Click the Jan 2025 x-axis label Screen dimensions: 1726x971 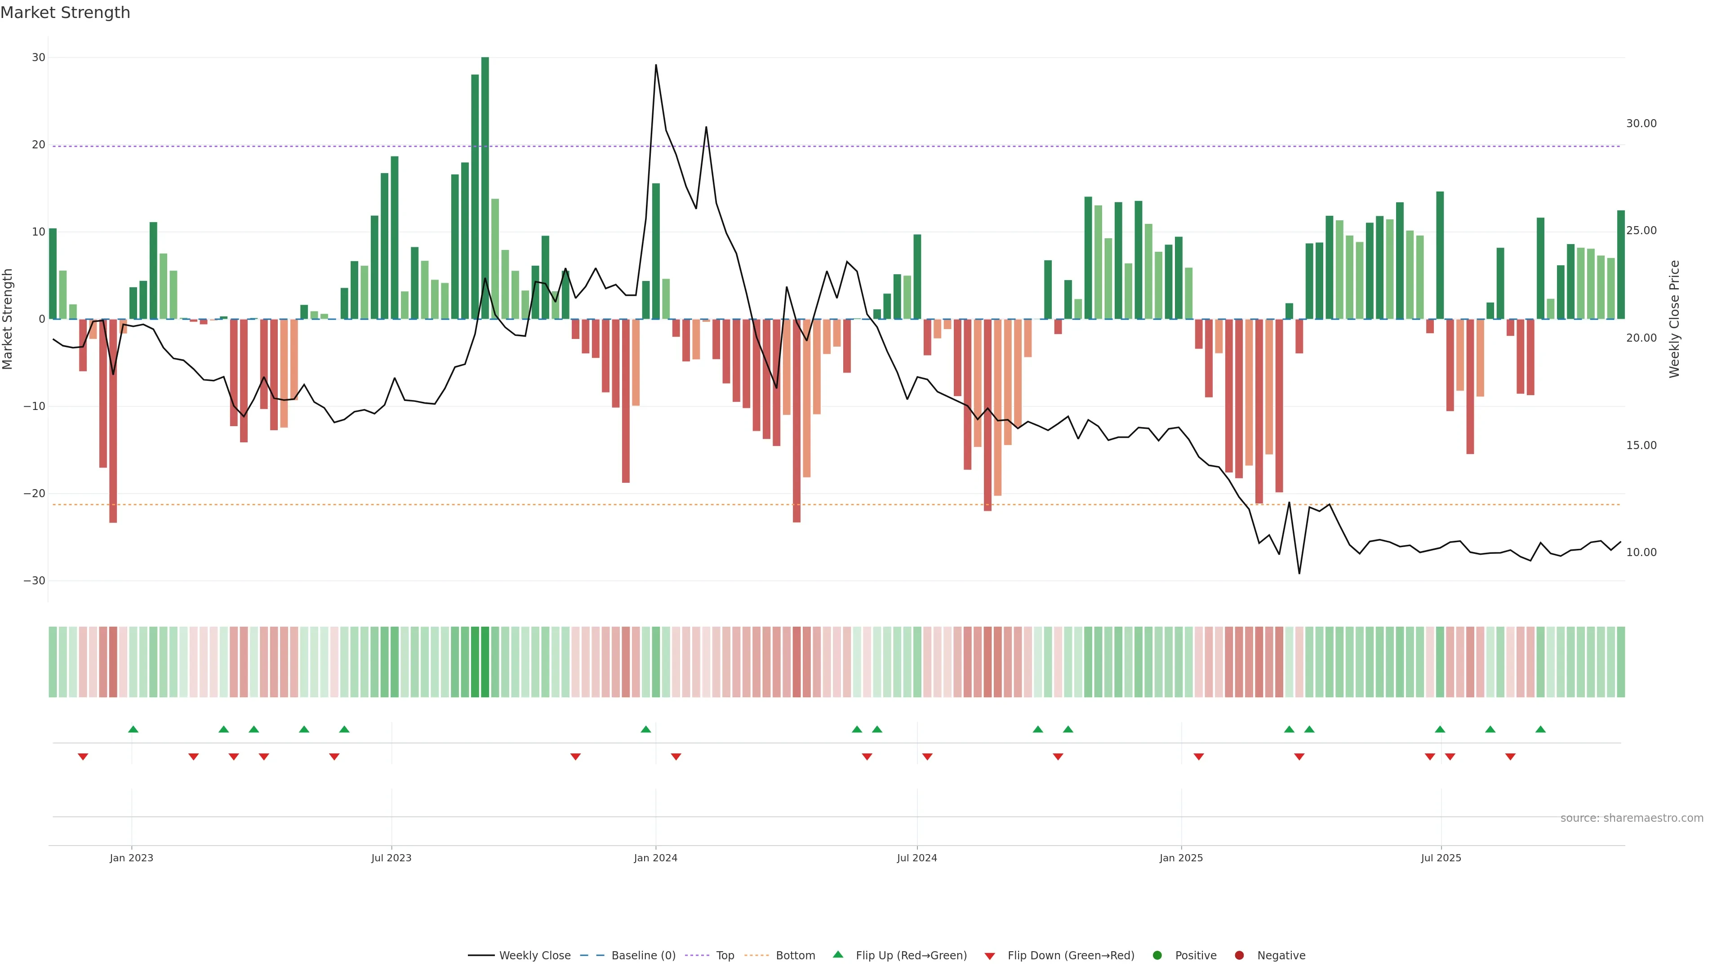point(1181,858)
